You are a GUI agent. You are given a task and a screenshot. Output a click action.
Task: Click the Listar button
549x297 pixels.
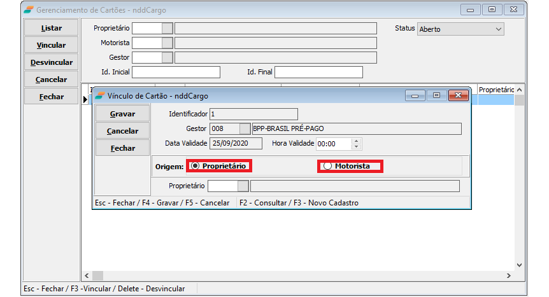[x=51, y=29]
